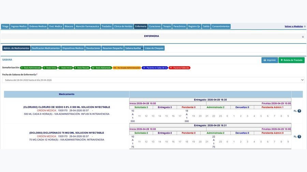This screenshot has width=307, height=172.
Task: Click Cloruro de Sodio 0.9% medication name
Action: [x=67, y=107]
